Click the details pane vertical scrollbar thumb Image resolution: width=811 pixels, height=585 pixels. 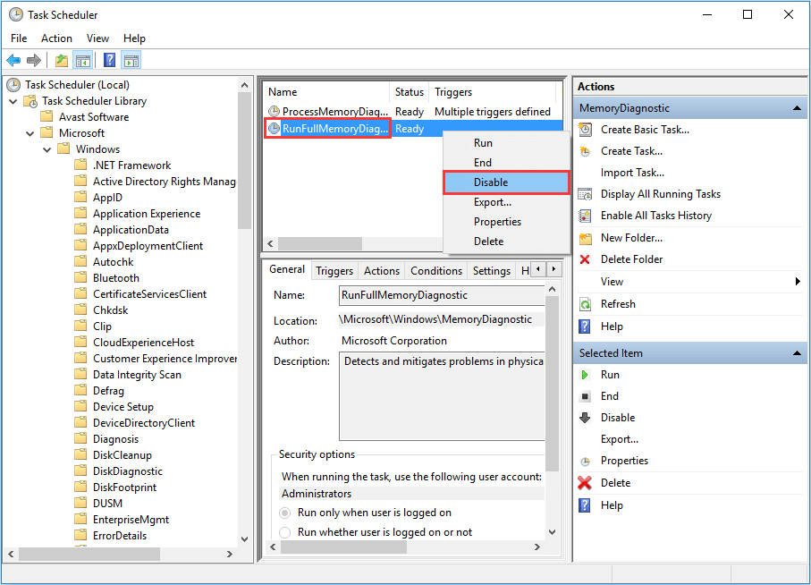(x=552, y=384)
